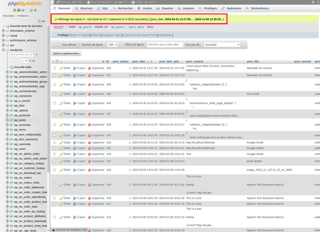Expand the sys database node
Screen dimensions: 320x232
3,45
